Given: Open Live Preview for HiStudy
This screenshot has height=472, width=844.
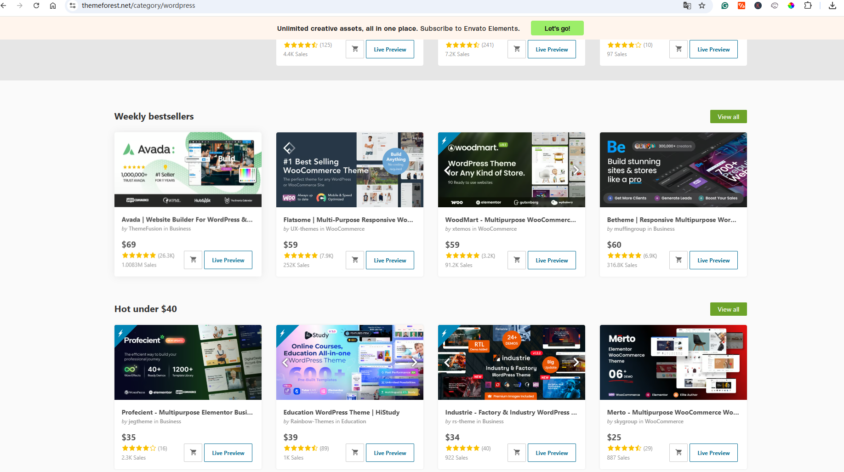Looking at the screenshot, I should click(390, 453).
